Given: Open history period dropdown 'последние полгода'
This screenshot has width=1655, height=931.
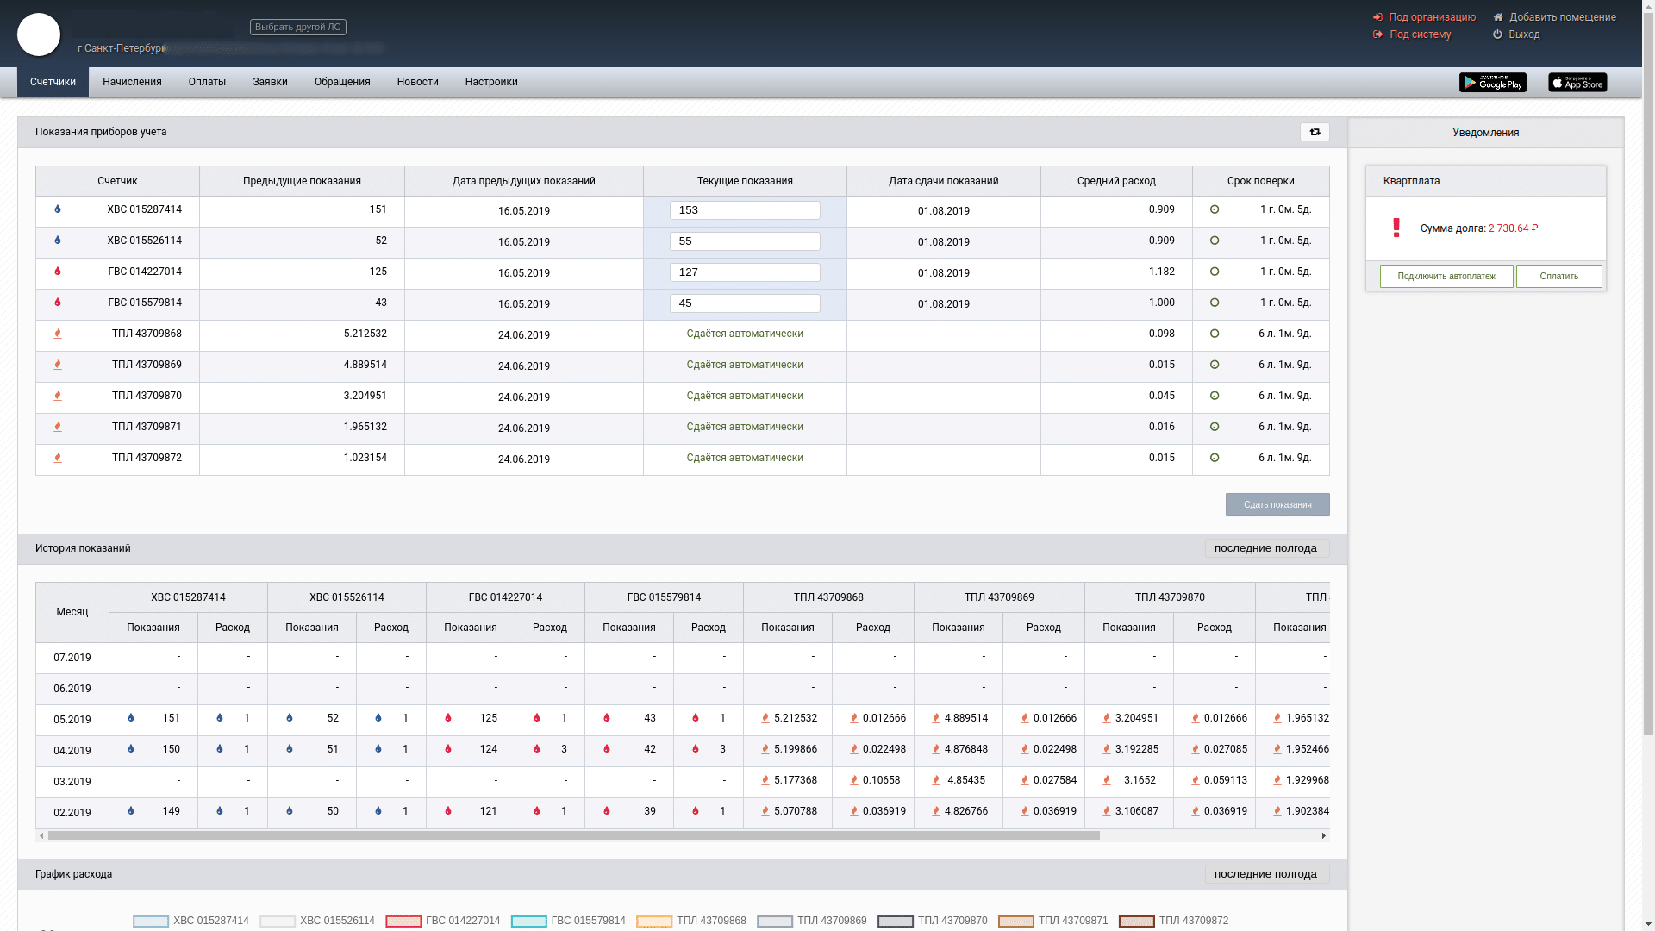Looking at the screenshot, I should point(1266,548).
